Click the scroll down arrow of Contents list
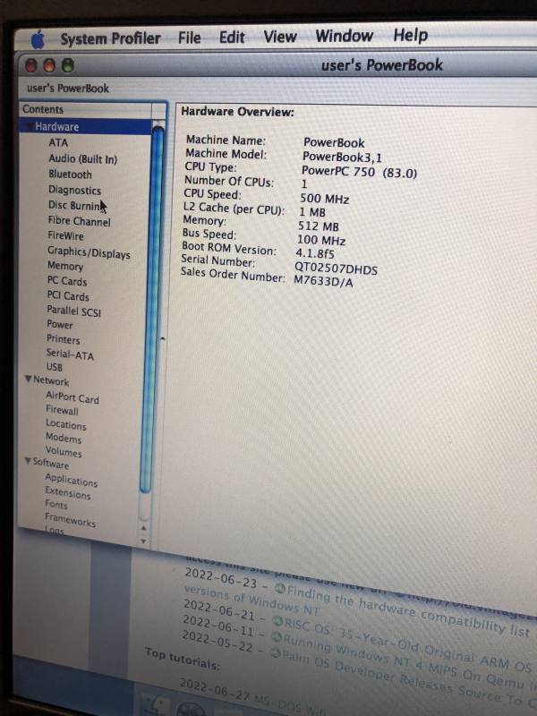Viewport: 537px width, 716px height. tap(143, 541)
